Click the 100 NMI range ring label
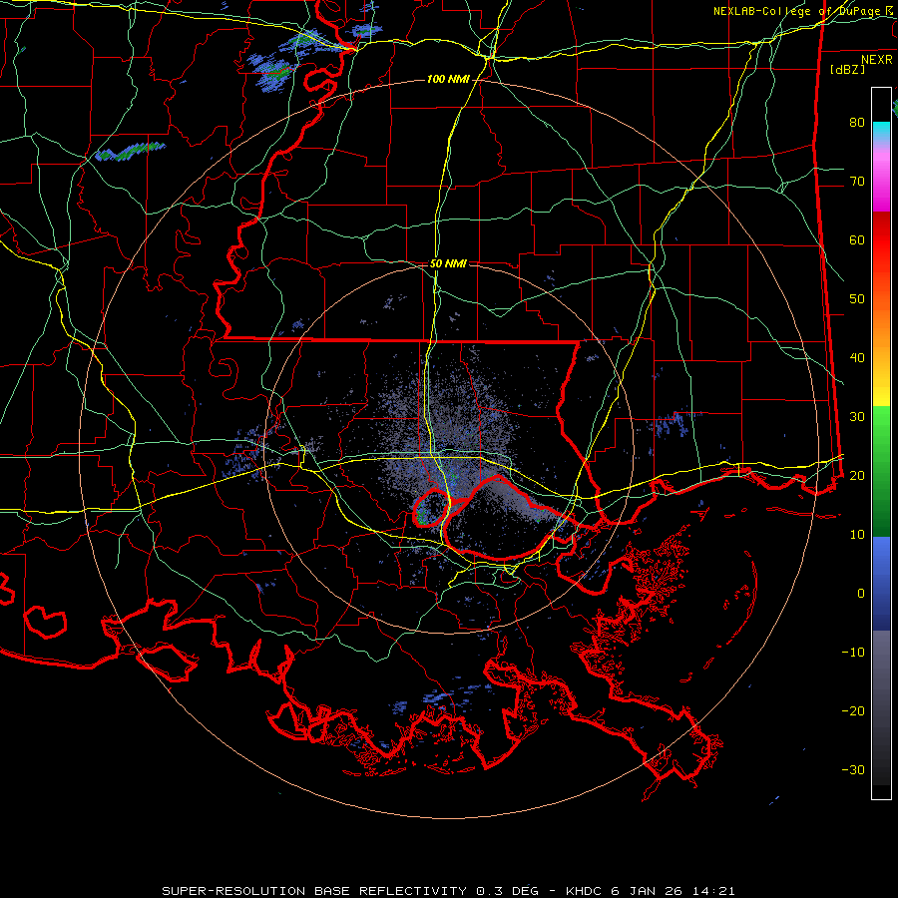 tap(448, 79)
